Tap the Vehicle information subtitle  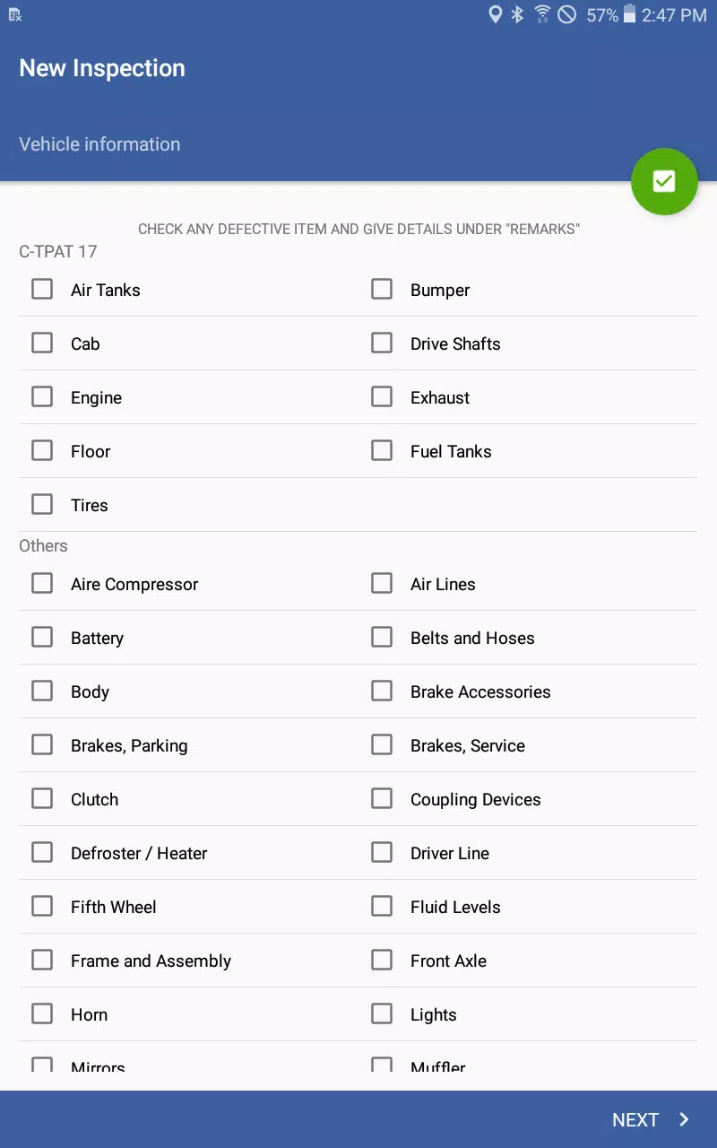[99, 144]
